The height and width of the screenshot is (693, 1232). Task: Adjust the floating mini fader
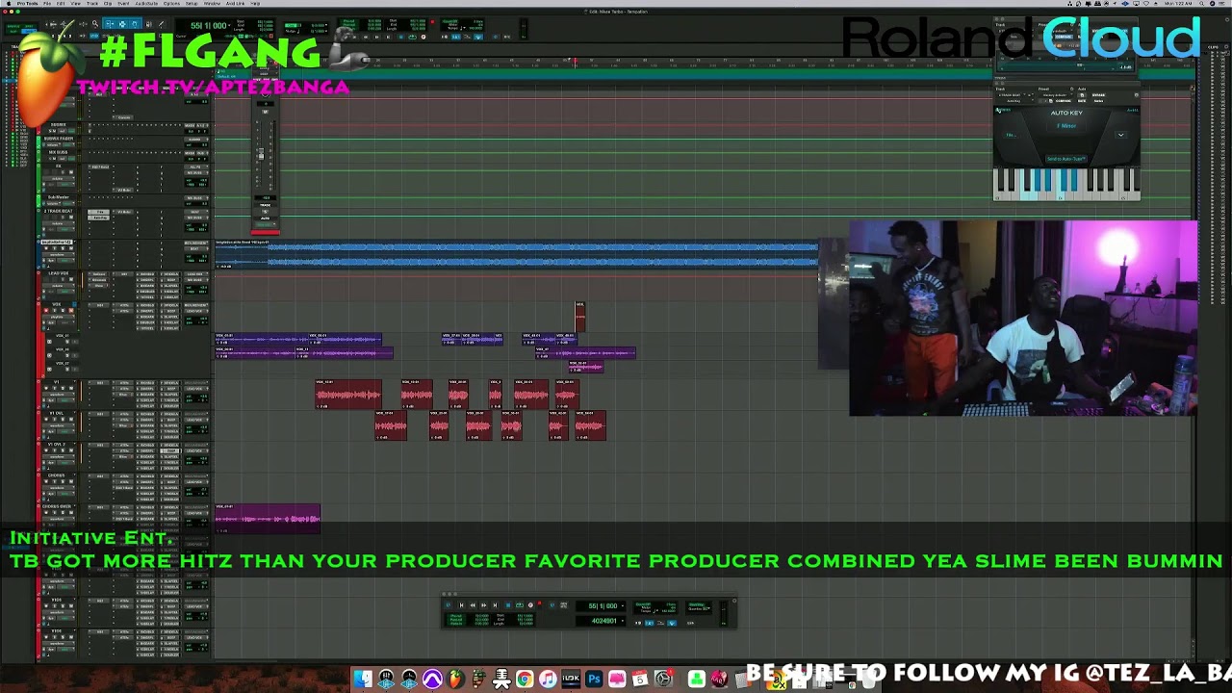click(260, 154)
